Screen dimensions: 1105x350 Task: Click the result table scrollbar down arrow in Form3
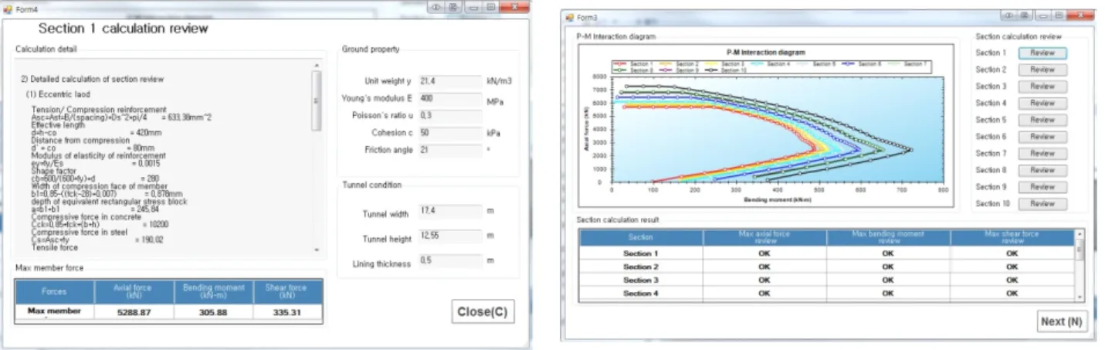[x=1079, y=296]
